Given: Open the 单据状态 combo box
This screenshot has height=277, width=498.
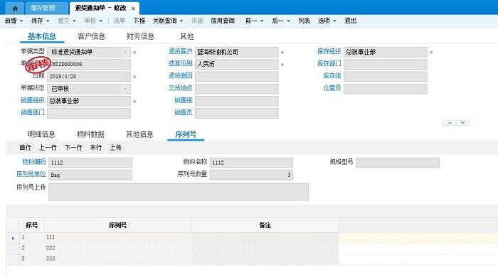Looking at the screenshot, I should tap(89, 89).
